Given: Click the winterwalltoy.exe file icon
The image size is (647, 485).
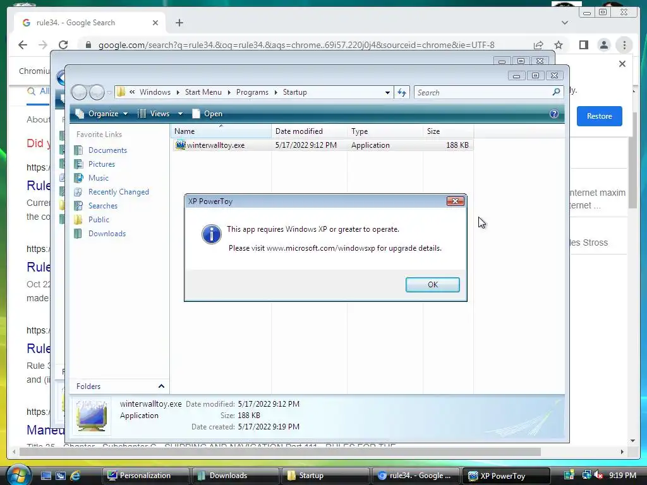Looking at the screenshot, I should pos(180,145).
